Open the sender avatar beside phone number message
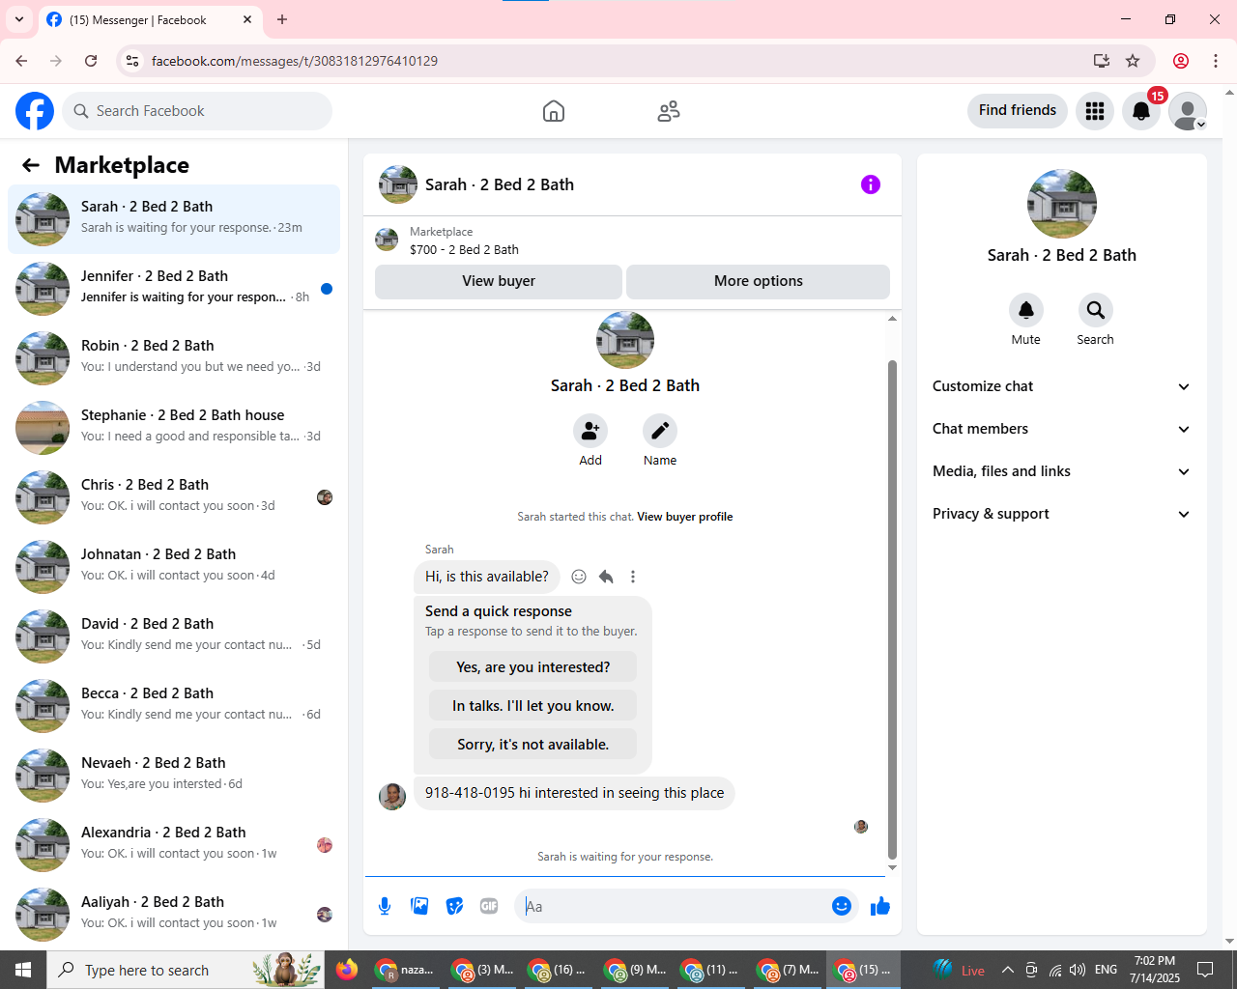 (x=392, y=796)
